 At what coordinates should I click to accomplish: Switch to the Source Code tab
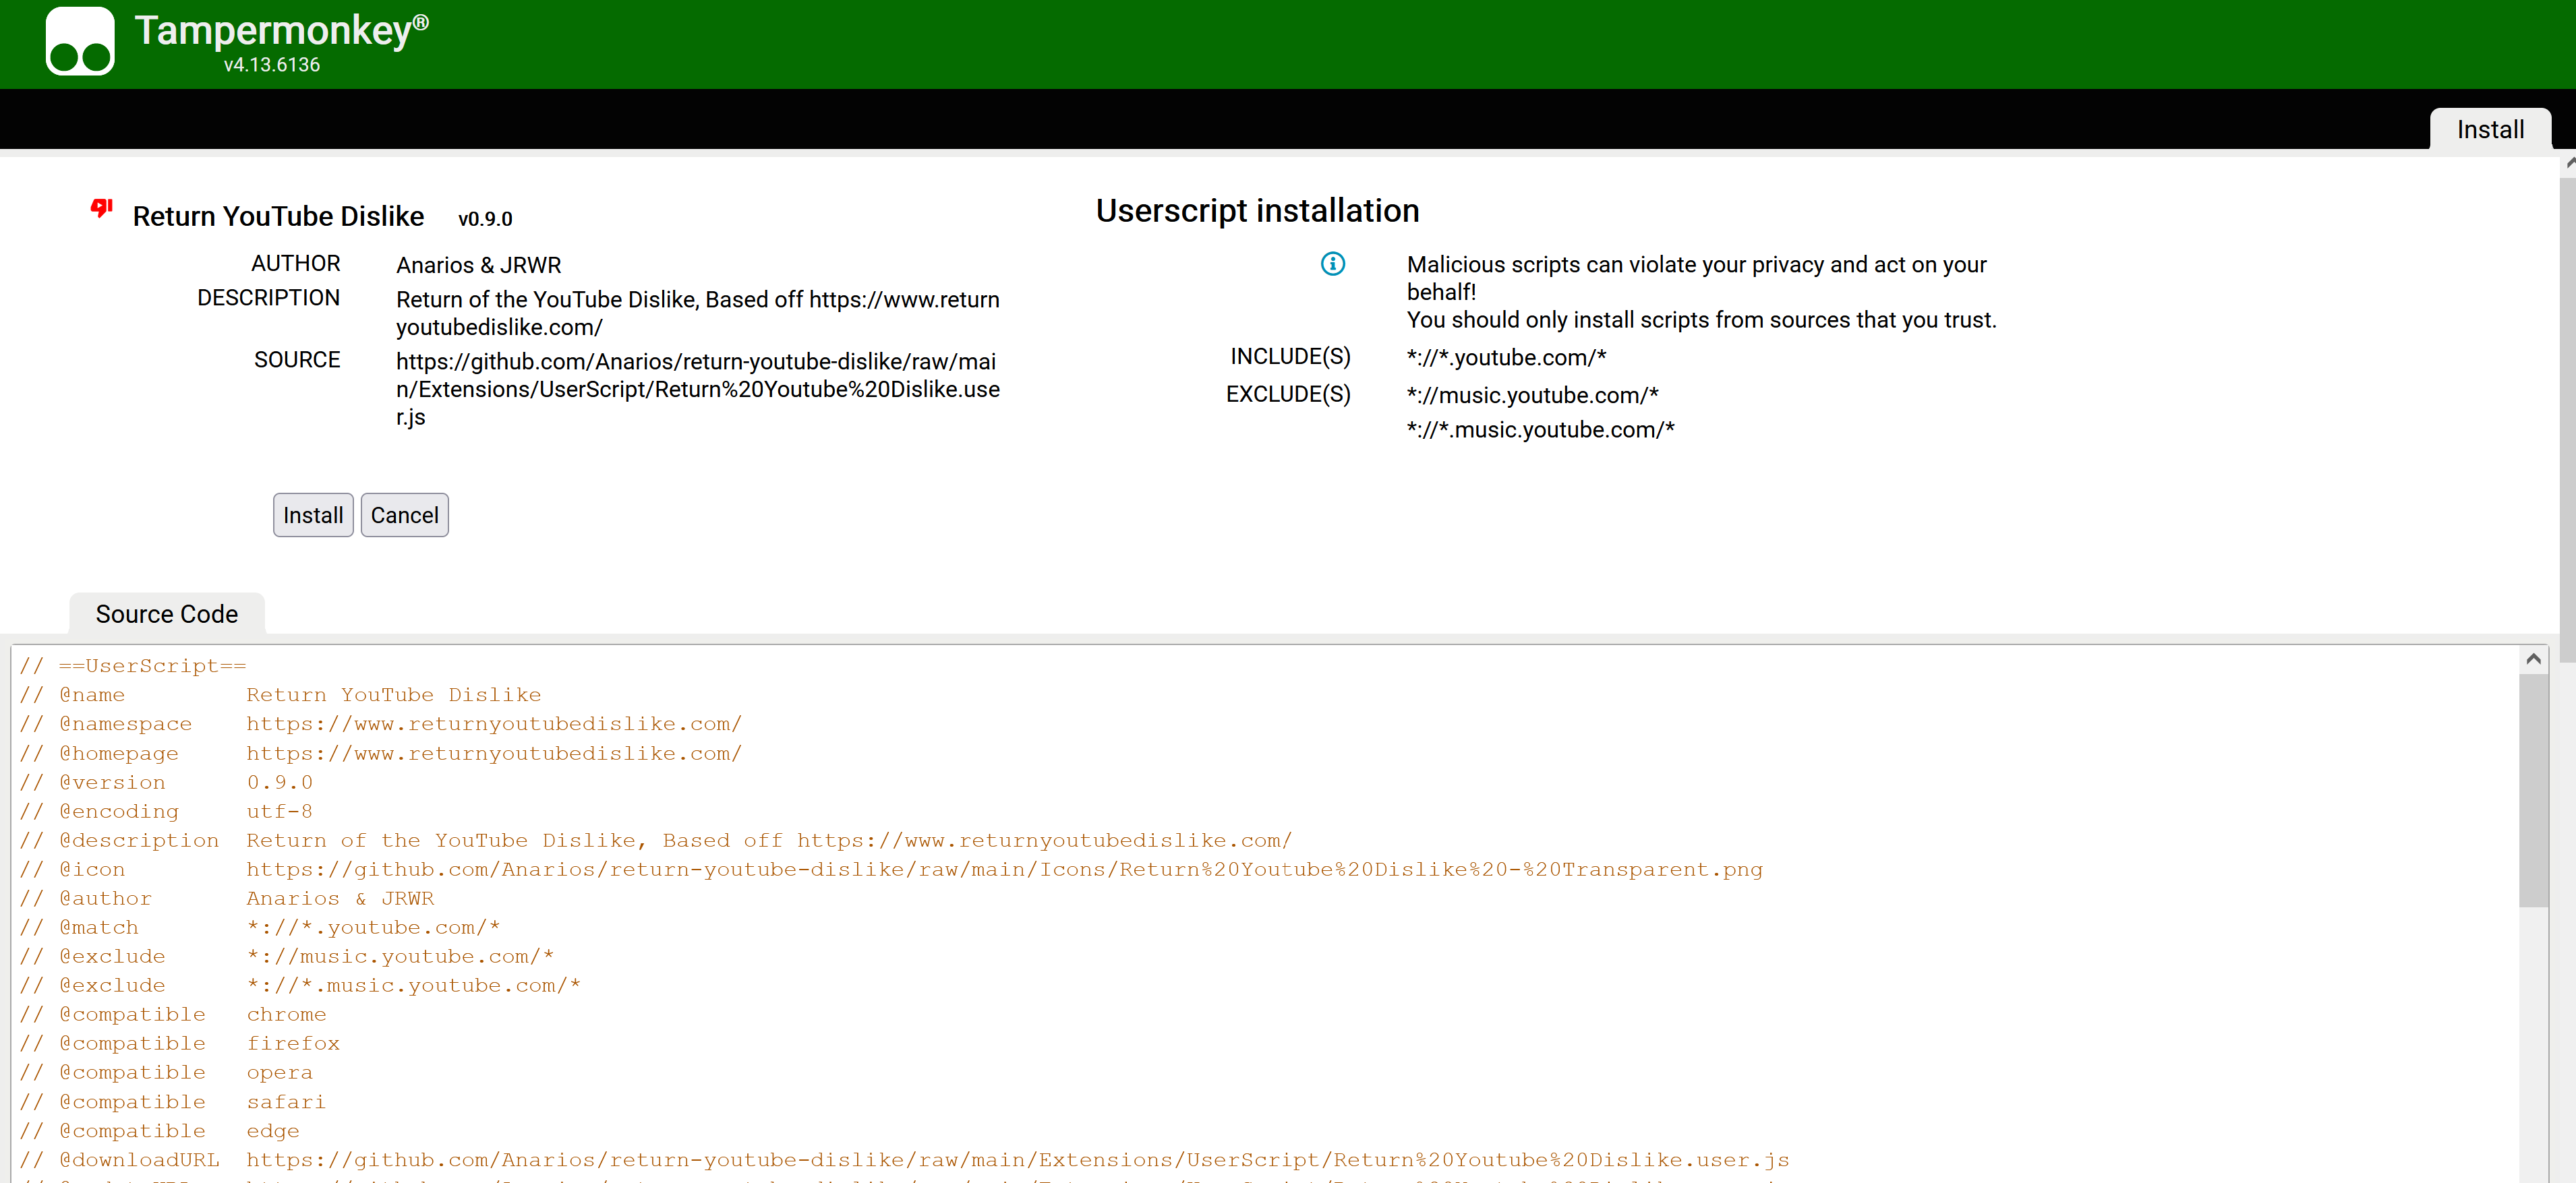(167, 614)
